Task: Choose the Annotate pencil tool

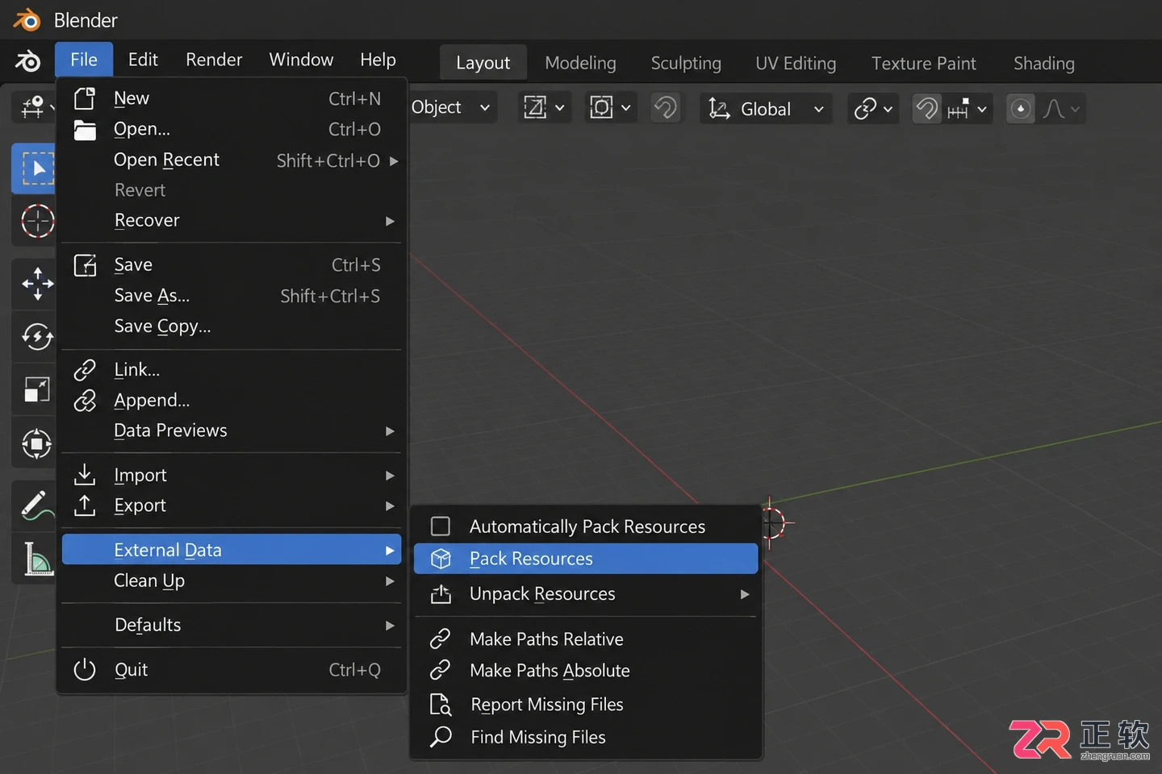Action: point(37,506)
